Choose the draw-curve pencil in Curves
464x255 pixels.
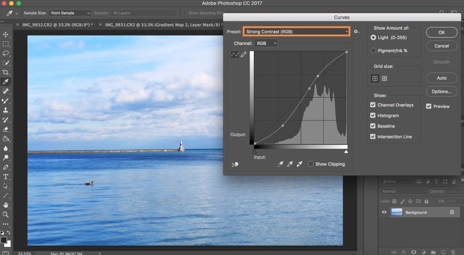click(x=243, y=55)
